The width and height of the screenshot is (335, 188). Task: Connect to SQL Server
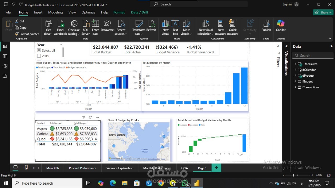pyautogui.click(x=86, y=27)
